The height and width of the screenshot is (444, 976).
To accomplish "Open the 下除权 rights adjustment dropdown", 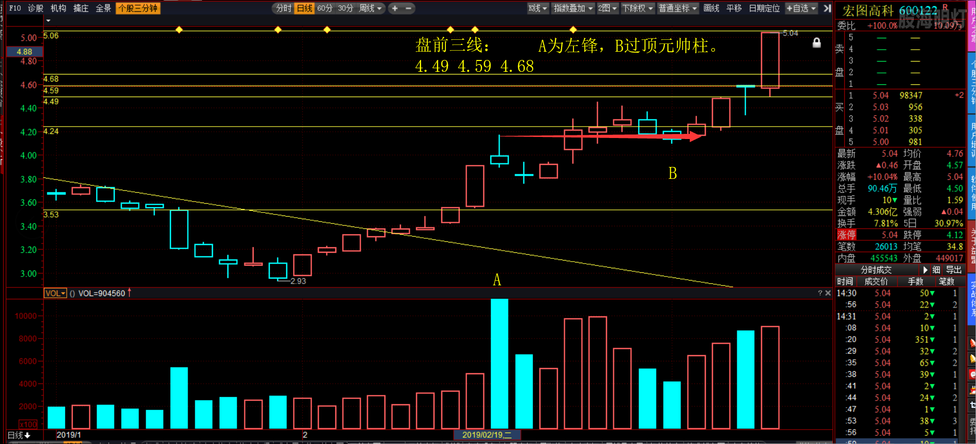I will [x=638, y=8].
